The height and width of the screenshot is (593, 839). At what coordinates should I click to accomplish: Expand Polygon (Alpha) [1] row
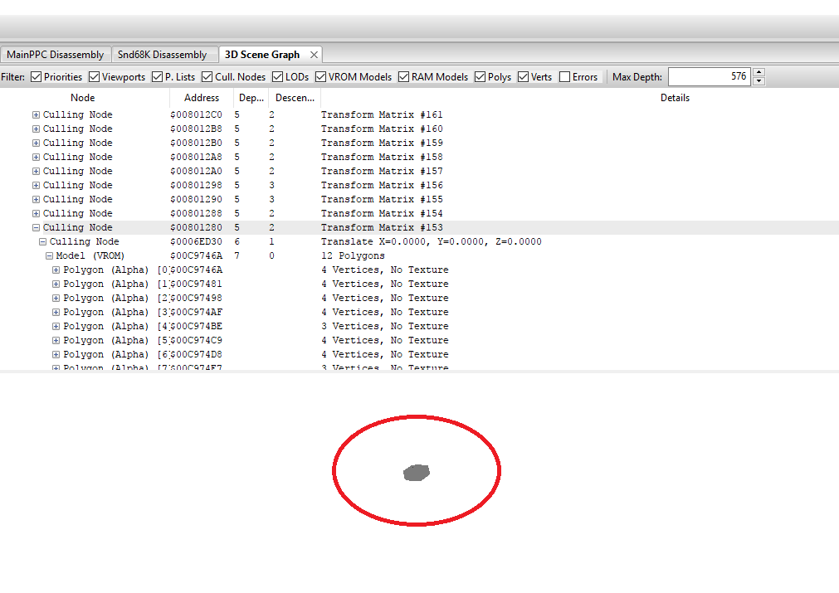[x=56, y=284]
